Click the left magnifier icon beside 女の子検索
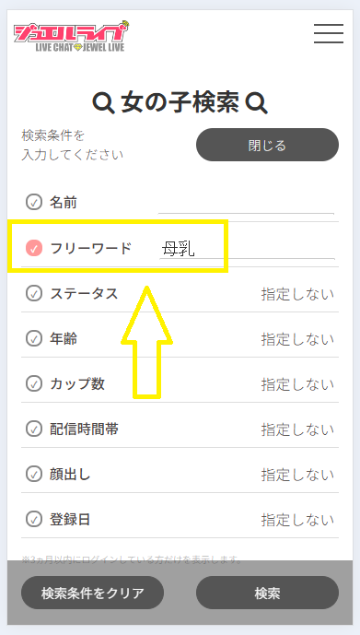This screenshot has width=360, height=635. [x=103, y=103]
